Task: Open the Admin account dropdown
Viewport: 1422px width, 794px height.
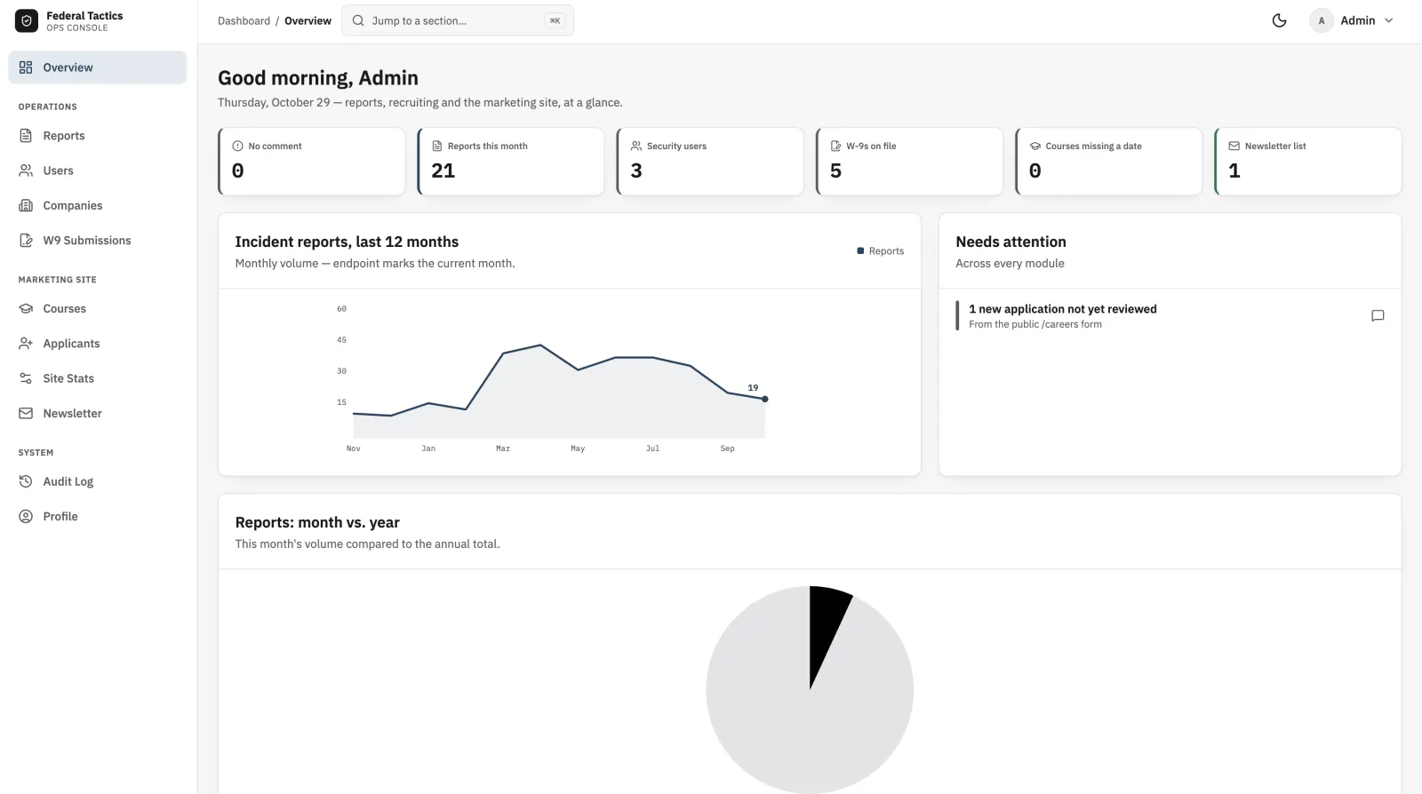Action: pyautogui.click(x=1352, y=20)
